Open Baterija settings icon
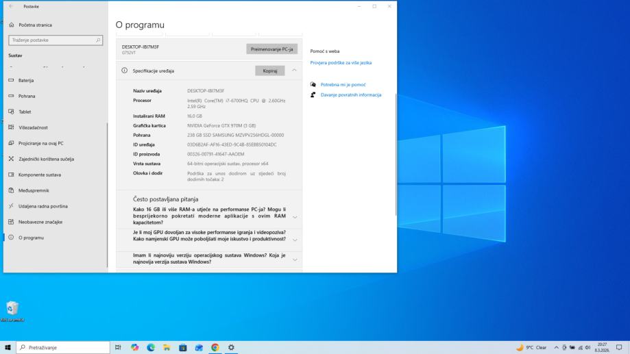Image resolution: width=630 pixels, height=354 pixels. point(11,80)
